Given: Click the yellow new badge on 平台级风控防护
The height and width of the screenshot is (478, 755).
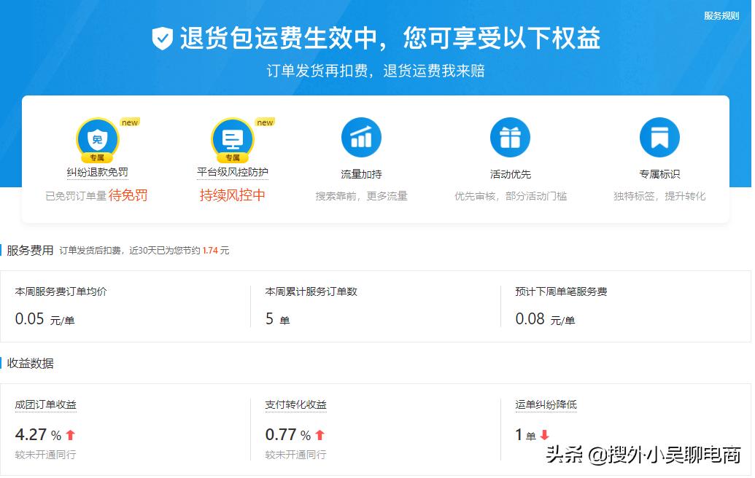Looking at the screenshot, I should click(x=265, y=123).
